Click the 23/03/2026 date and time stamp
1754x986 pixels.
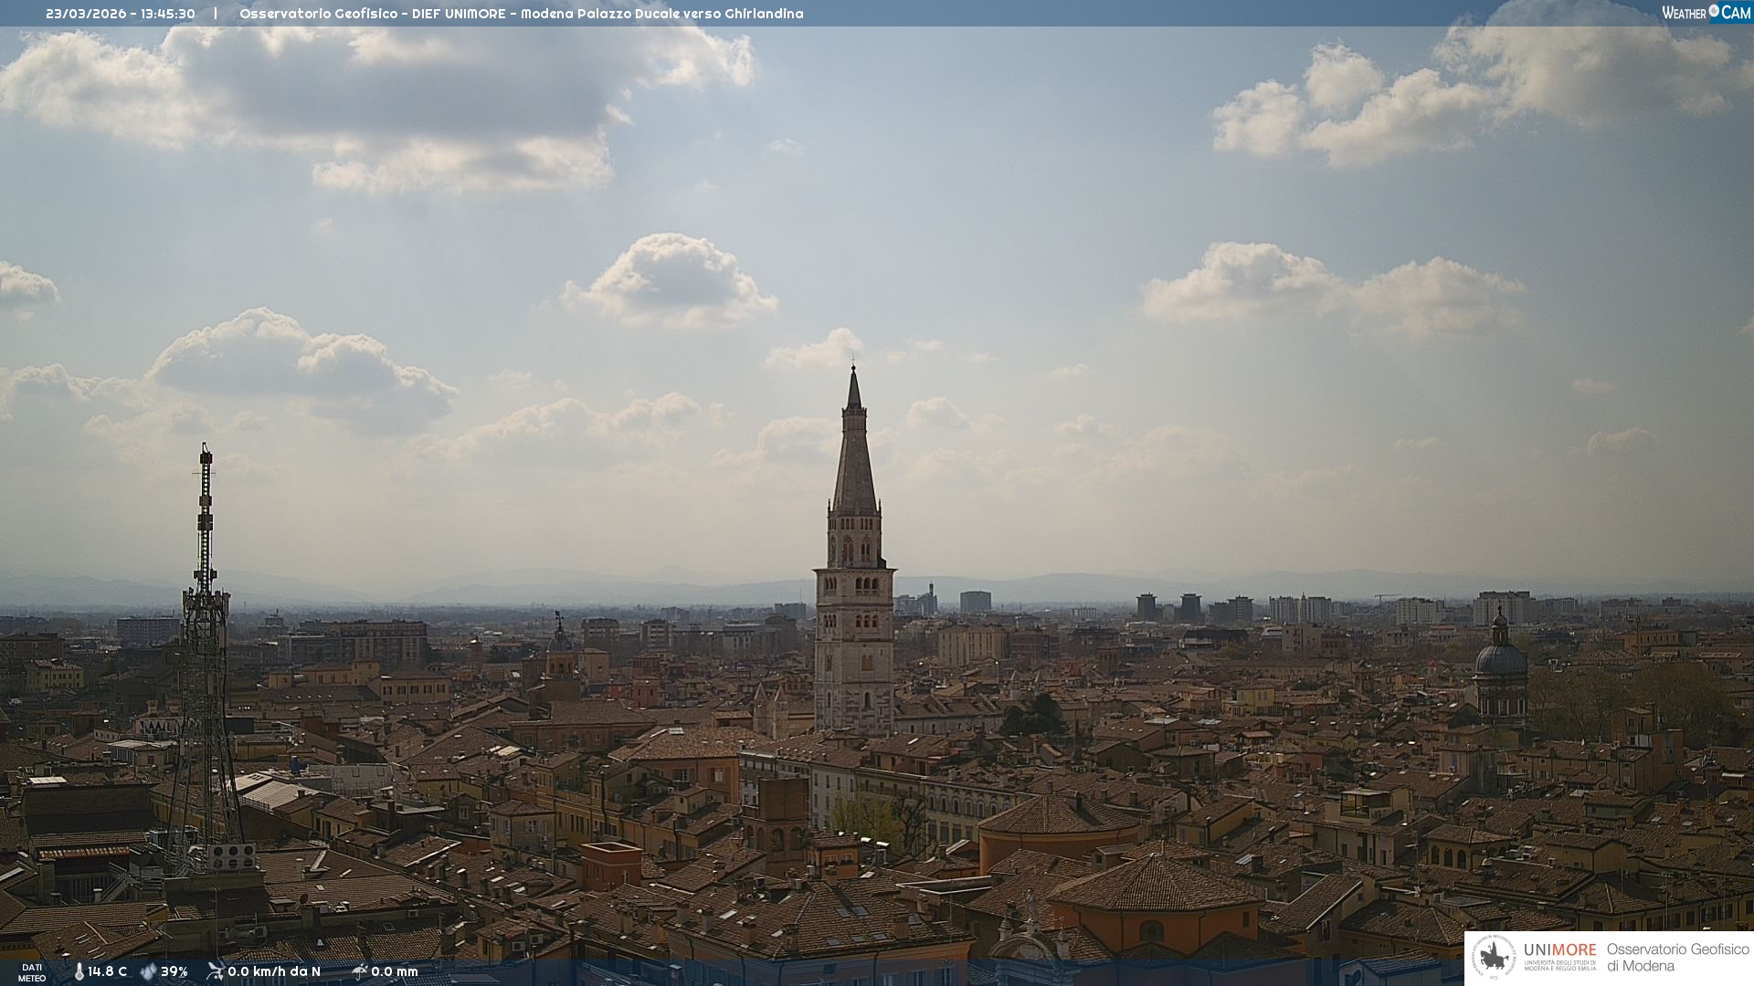pyautogui.click(x=121, y=14)
